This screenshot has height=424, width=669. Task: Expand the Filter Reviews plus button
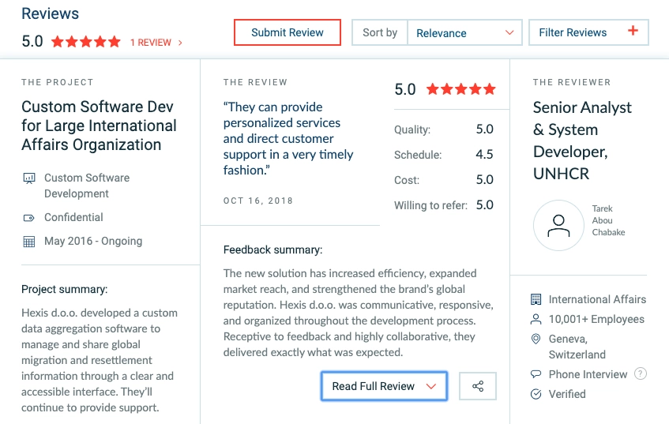coord(632,32)
